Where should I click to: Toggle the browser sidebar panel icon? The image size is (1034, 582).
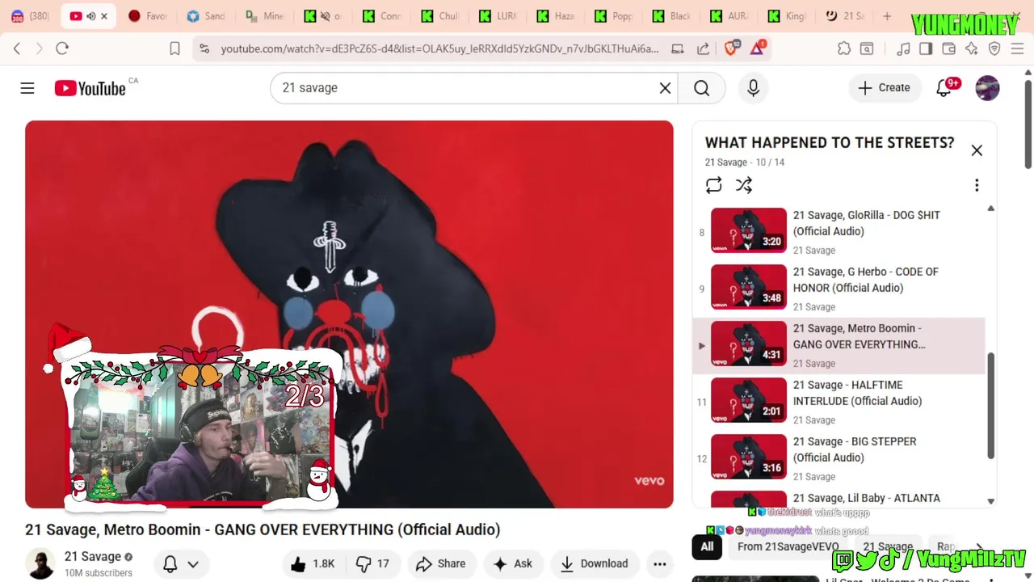(x=926, y=48)
